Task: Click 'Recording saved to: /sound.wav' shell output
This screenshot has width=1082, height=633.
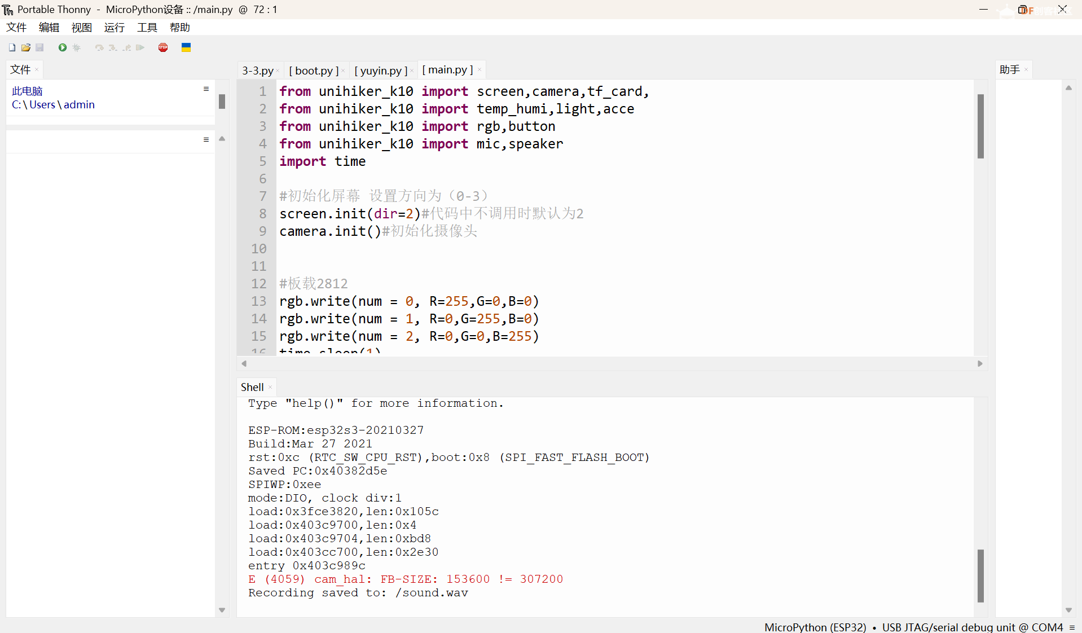Action: (358, 593)
